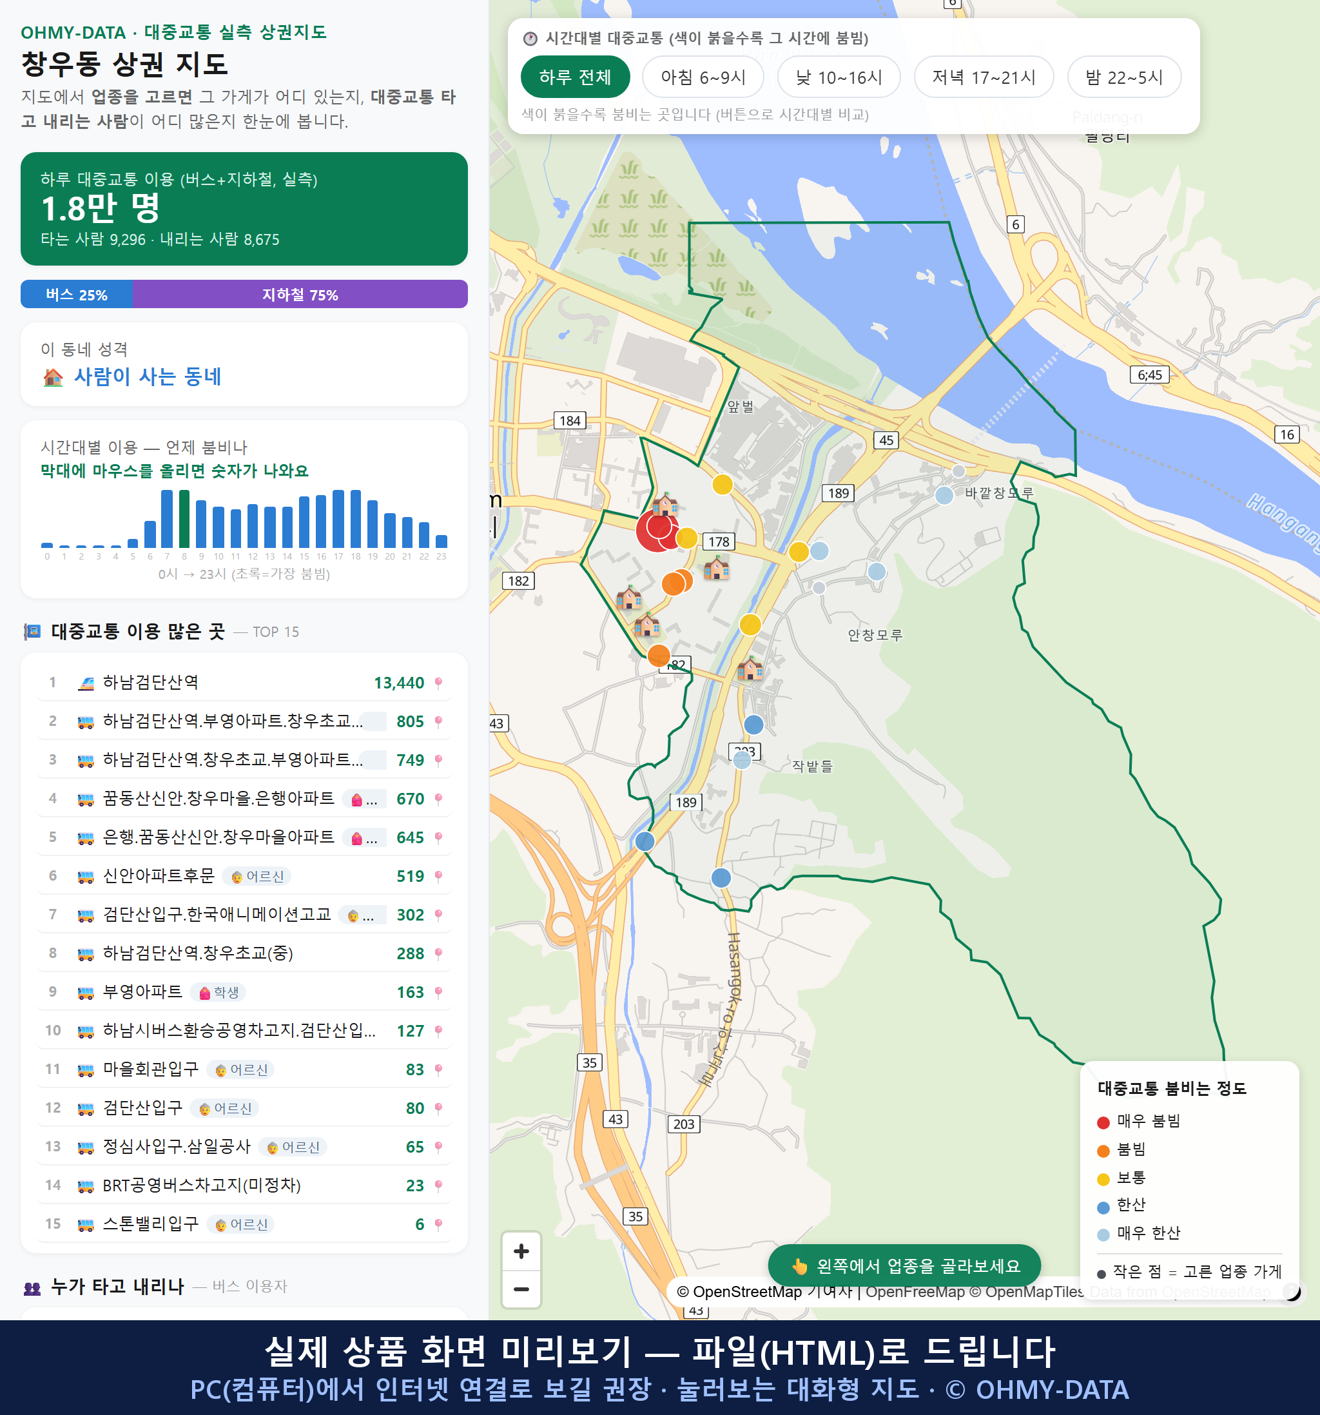Click pin icon for 부영아파트 row
1320x1415 pixels.
[438, 992]
